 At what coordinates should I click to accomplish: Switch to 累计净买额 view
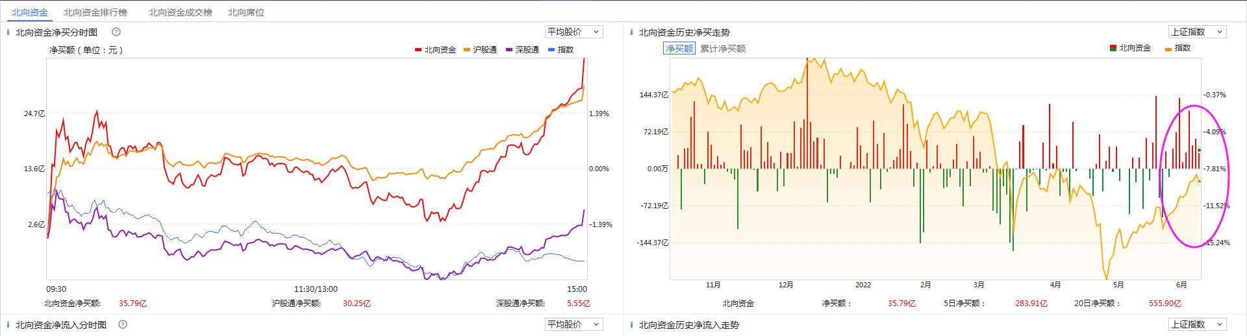pyautogui.click(x=723, y=49)
